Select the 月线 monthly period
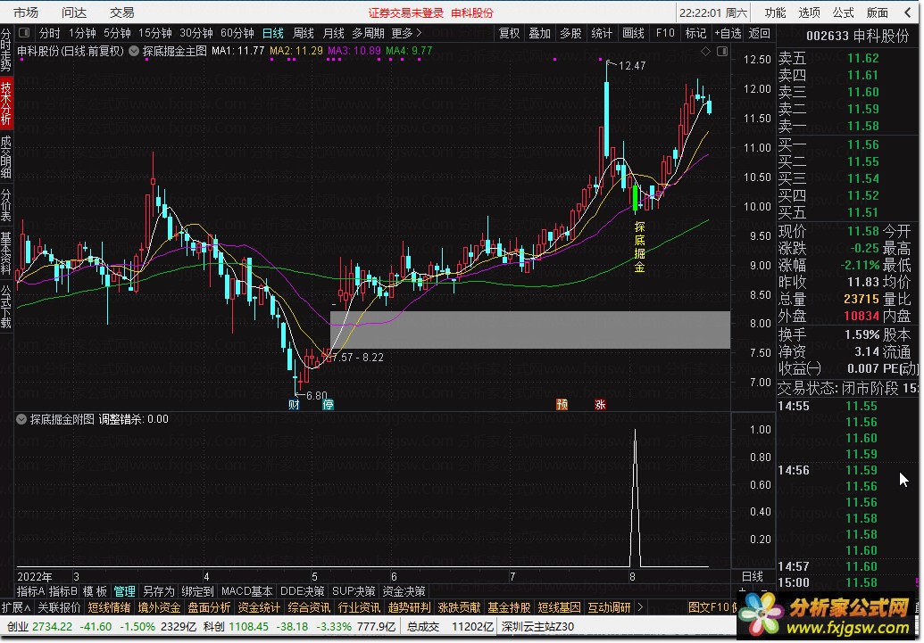The width and height of the screenshot is (924, 643). click(x=334, y=33)
